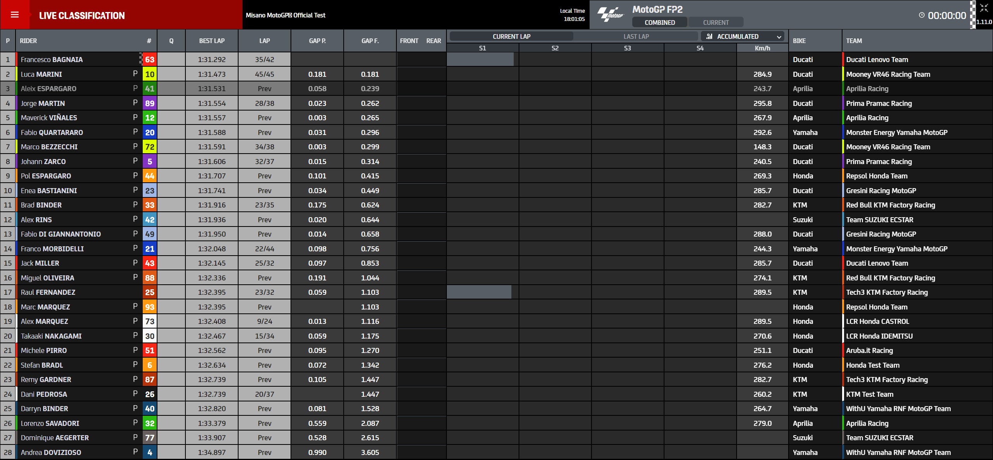993x460 pixels.
Task: Select rider Brad BINDER
Action: click(x=41, y=205)
